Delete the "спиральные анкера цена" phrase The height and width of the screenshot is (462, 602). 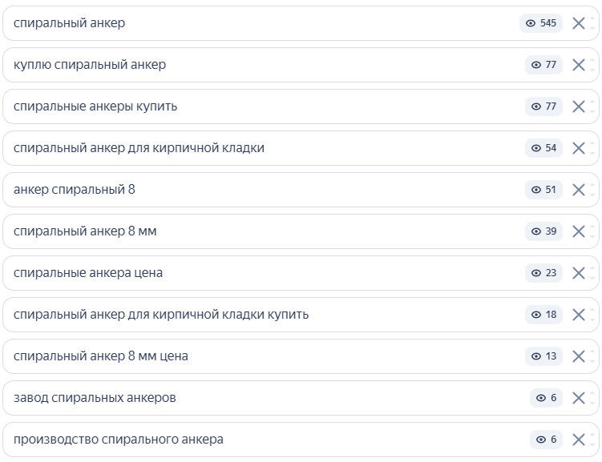(x=579, y=273)
